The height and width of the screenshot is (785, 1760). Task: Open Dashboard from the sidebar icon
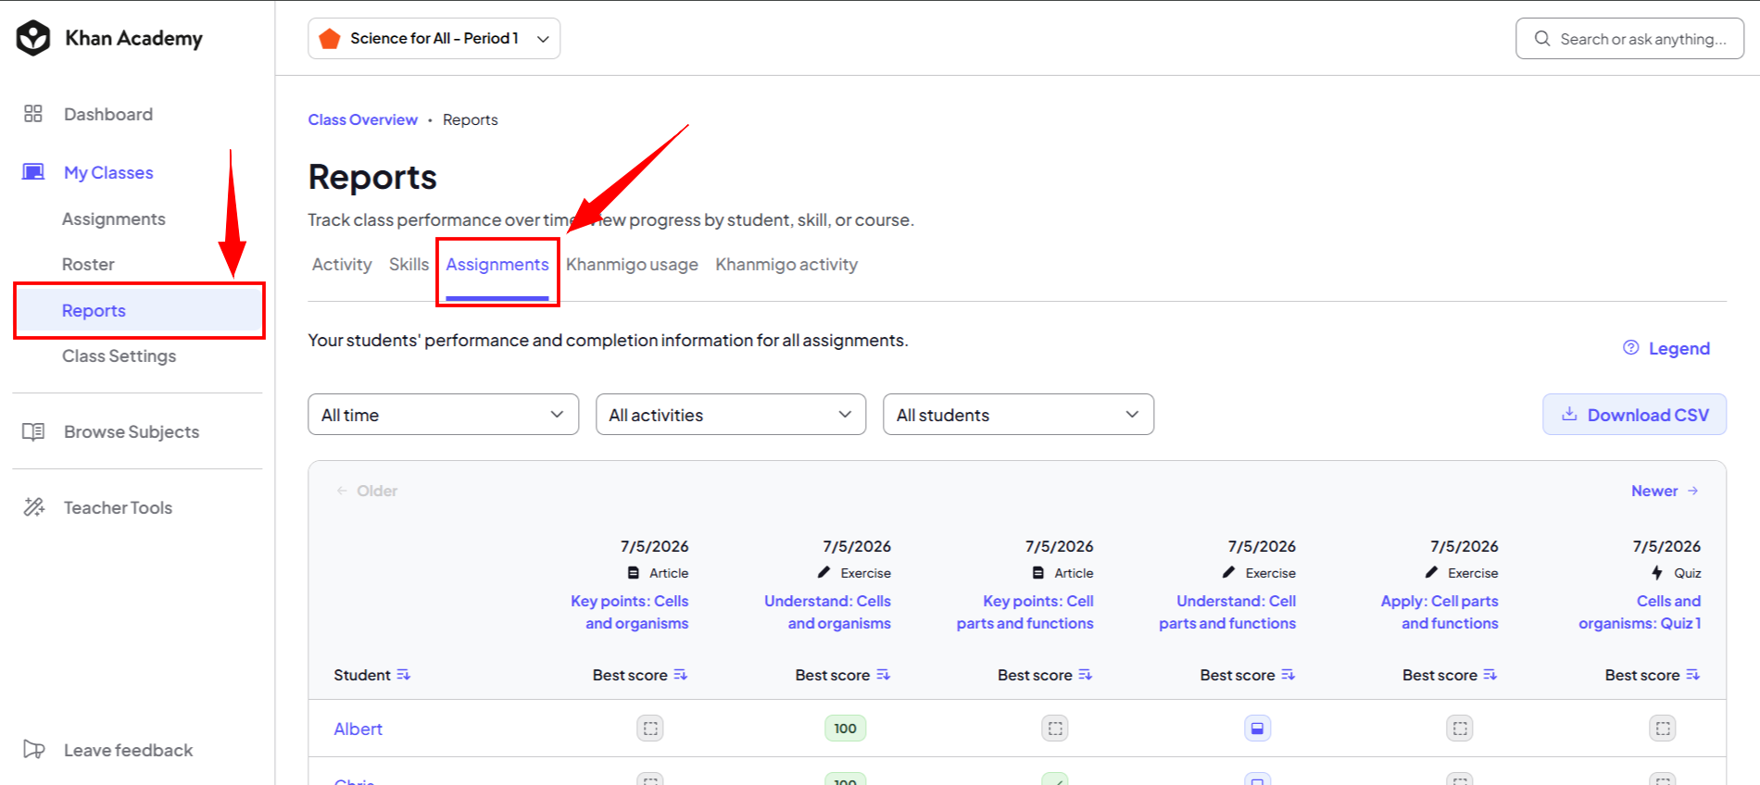tap(33, 114)
